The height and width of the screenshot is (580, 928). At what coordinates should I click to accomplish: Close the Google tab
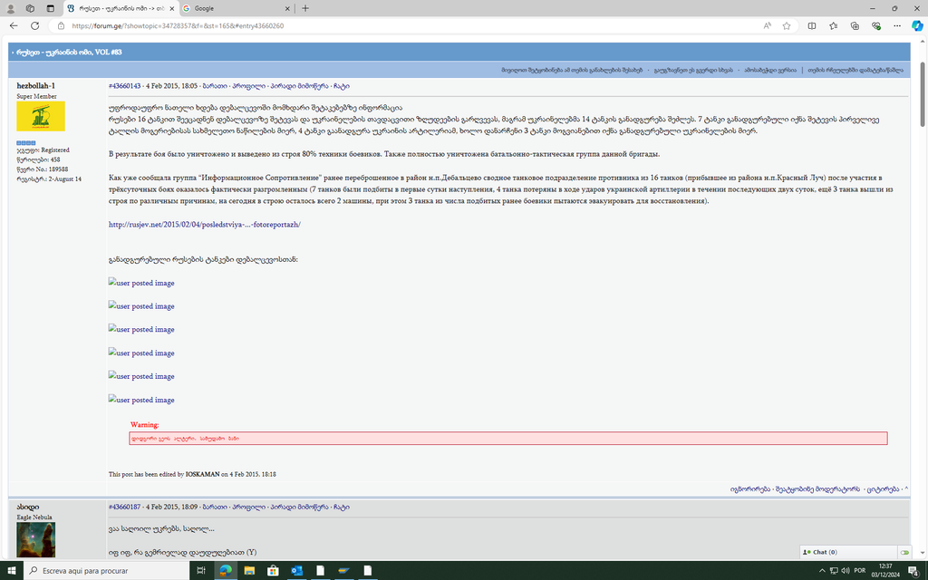coord(287,8)
